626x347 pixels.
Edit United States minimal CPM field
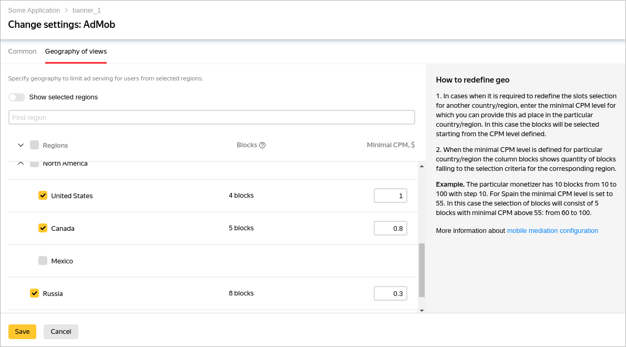point(391,196)
